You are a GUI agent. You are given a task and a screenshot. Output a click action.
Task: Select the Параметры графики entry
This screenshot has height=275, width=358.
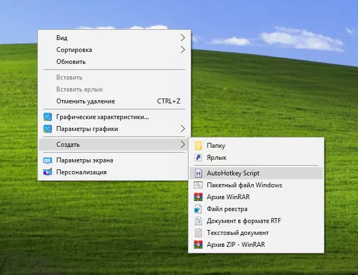click(114, 129)
